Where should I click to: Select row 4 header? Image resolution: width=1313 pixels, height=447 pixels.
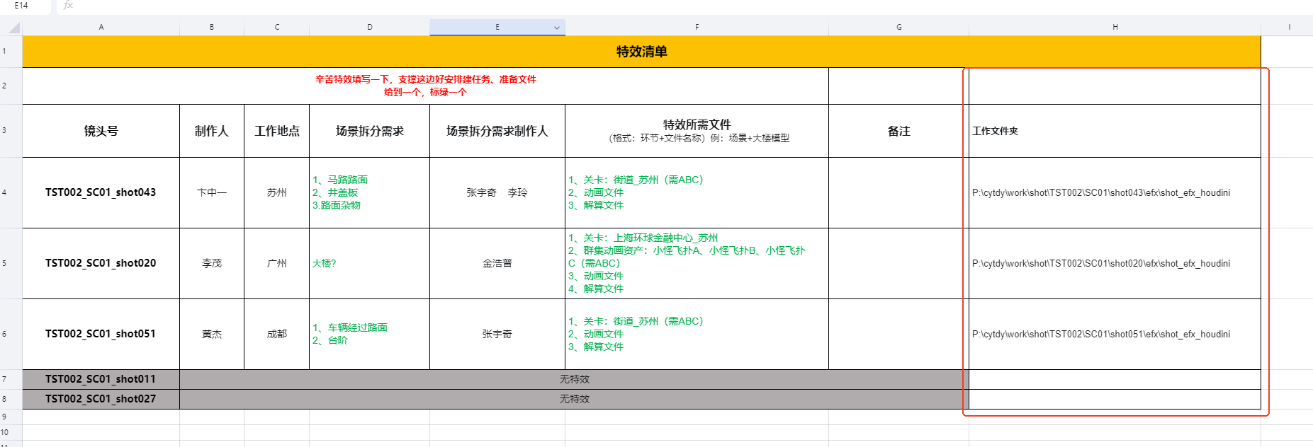coord(5,192)
